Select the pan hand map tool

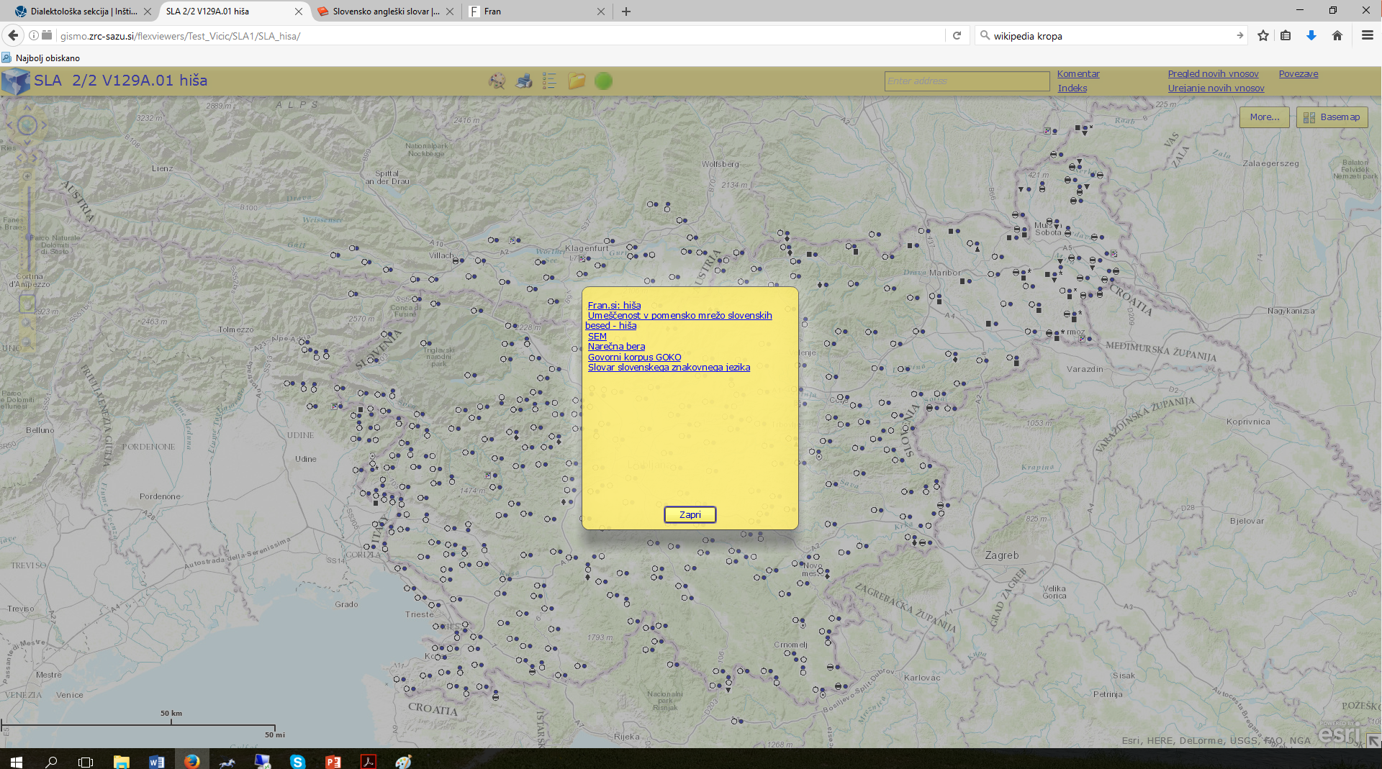[x=27, y=304]
